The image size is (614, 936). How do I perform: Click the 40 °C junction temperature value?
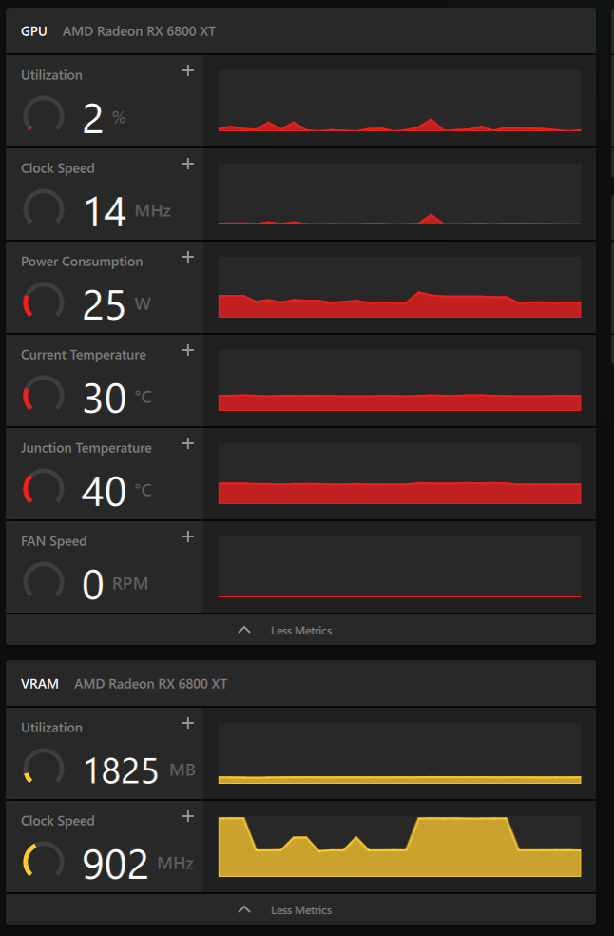tap(117, 491)
